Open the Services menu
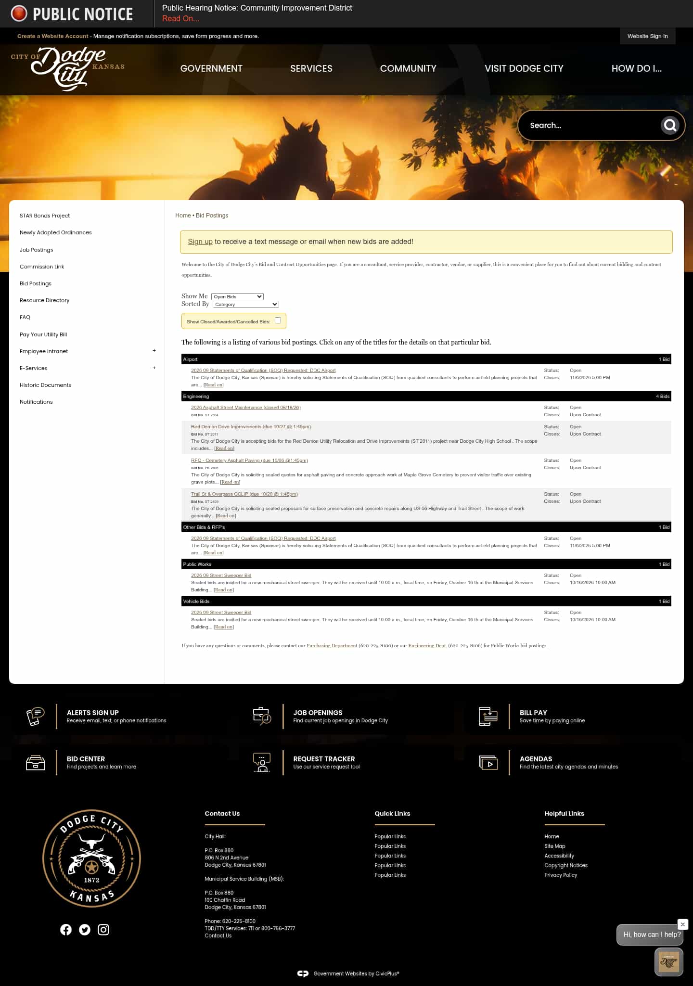 click(x=311, y=68)
